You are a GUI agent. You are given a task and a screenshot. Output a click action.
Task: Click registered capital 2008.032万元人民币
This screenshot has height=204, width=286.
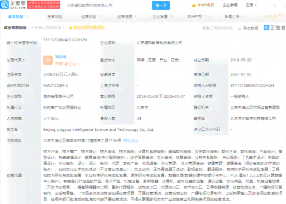[61, 74]
